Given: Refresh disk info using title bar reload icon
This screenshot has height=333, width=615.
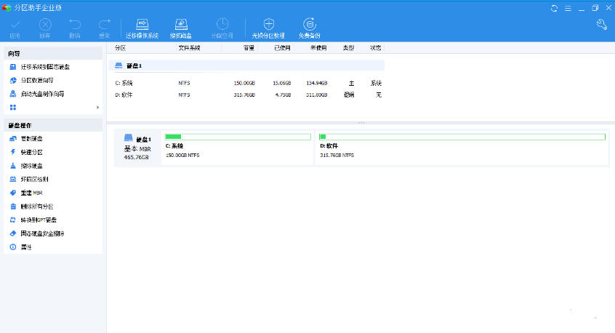Looking at the screenshot, I should 554,8.
